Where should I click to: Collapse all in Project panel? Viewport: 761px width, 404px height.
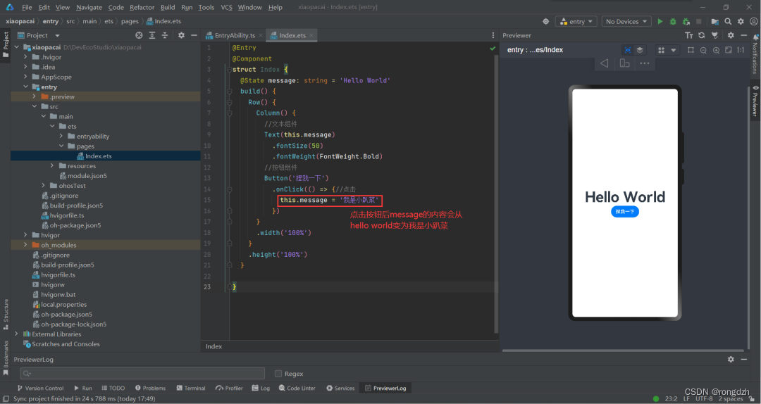click(165, 35)
